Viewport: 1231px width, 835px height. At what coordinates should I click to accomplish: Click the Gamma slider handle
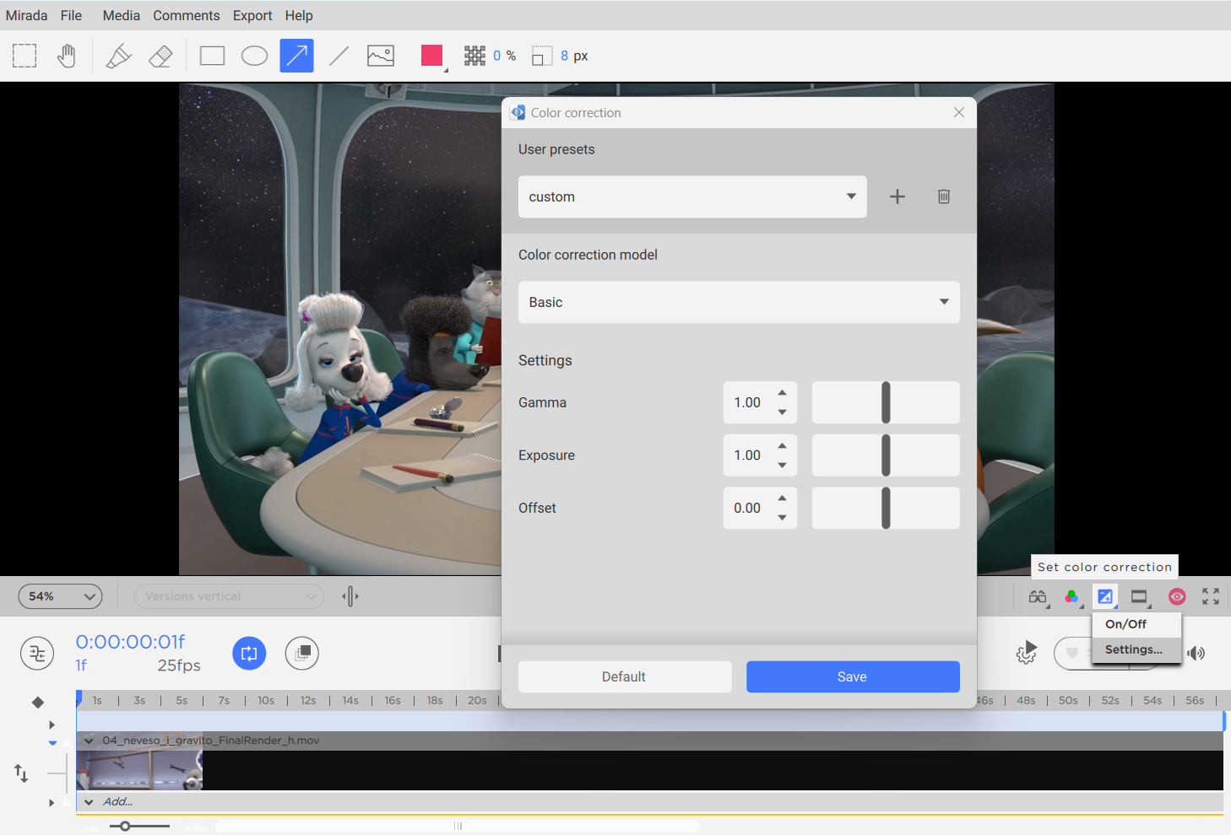[x=886, y=402]
